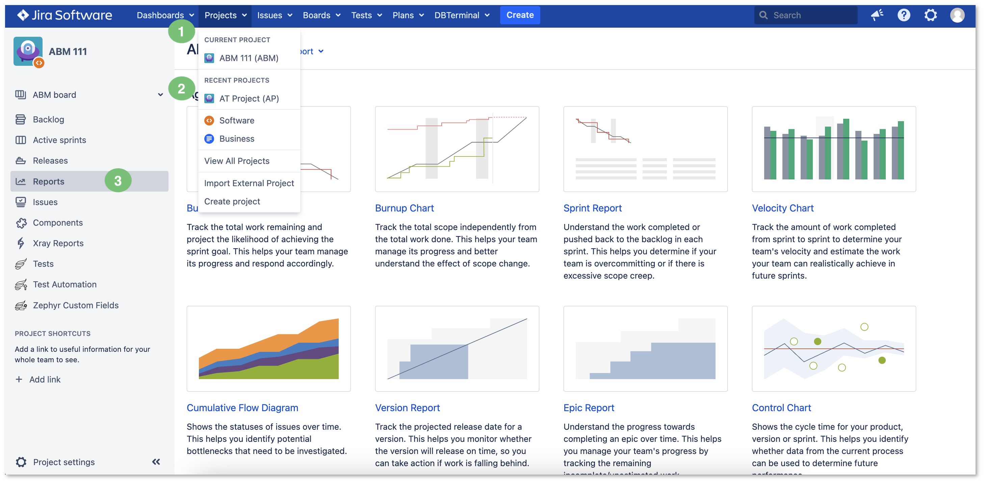Open the administration gear icon
Screen dimensions: 984x483
[x=931, y=15]
